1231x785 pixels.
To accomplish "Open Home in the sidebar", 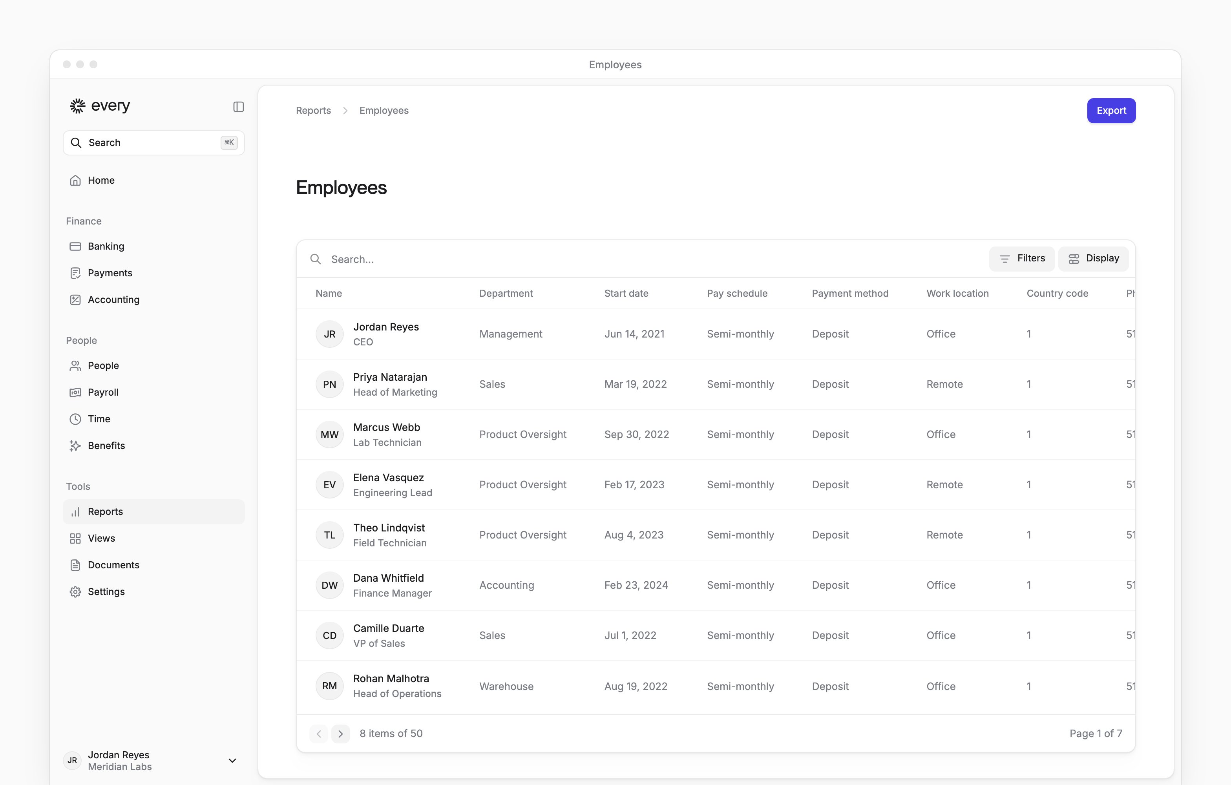I will (153, 181).
